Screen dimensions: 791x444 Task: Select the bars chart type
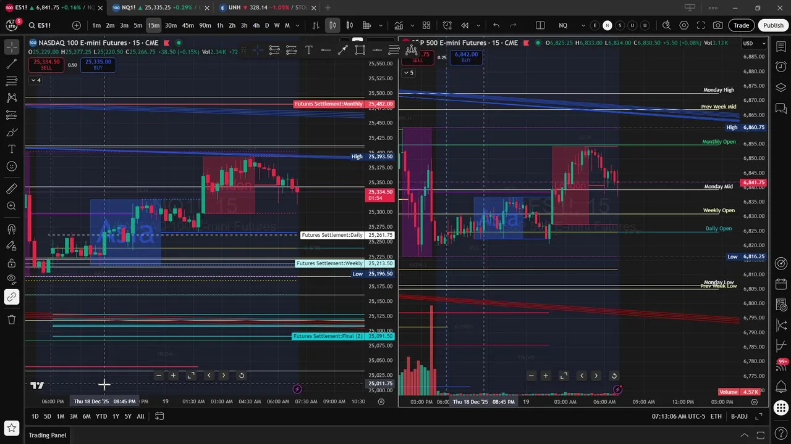coord(316,25)
